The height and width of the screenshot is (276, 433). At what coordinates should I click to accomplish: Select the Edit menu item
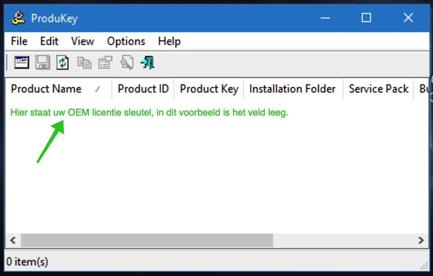pos(49,41)
